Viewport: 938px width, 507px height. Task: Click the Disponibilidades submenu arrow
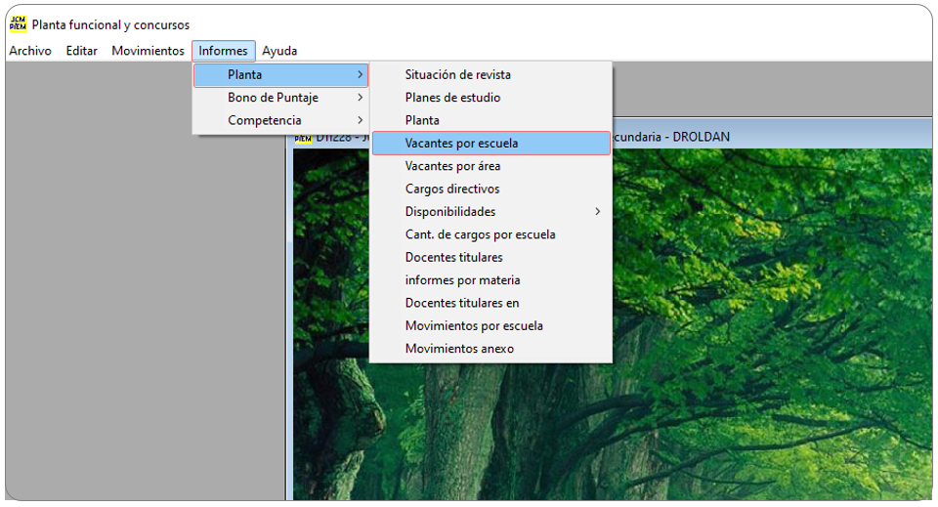[598, 212]
